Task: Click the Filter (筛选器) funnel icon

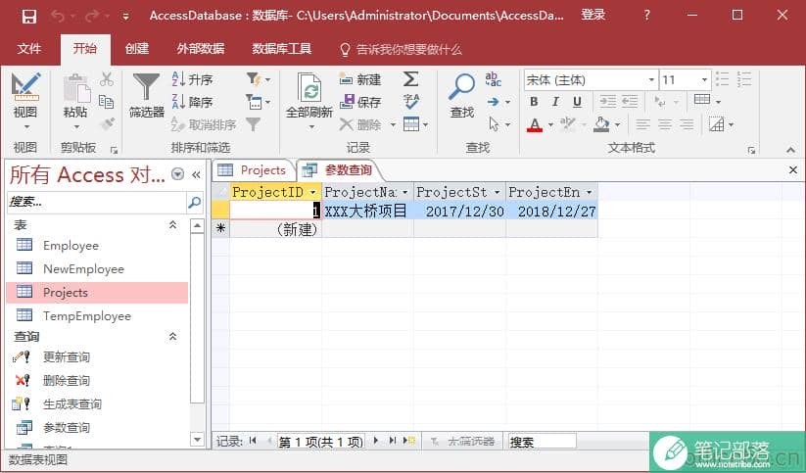Action: click(x=147, y=96)
